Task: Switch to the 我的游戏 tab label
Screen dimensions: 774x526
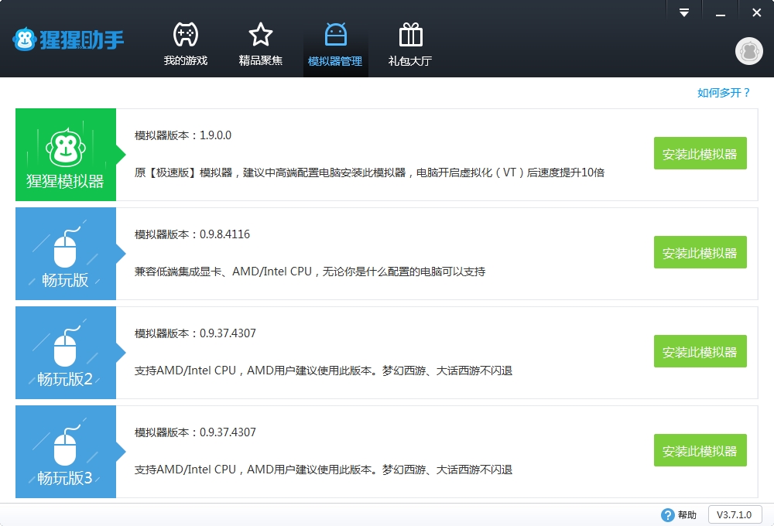Action: [186, 61]
